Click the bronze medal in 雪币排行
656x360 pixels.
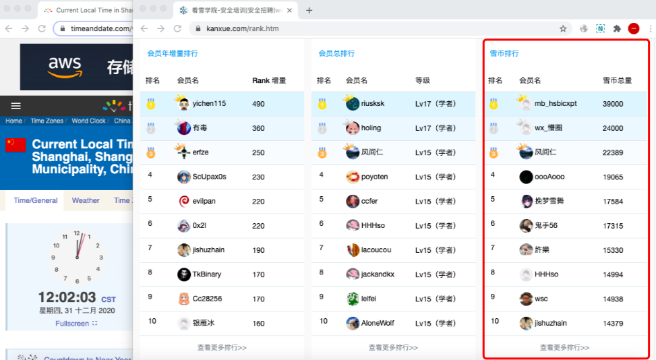pos(494,152)
